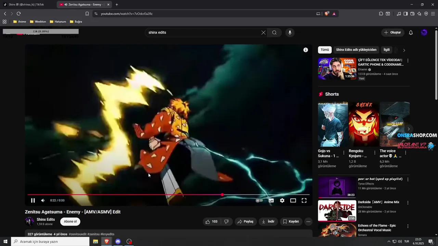Screen dimensions: 438x246
Task: Open options for the Gojo vs Sukuna short
Action: 344,153
